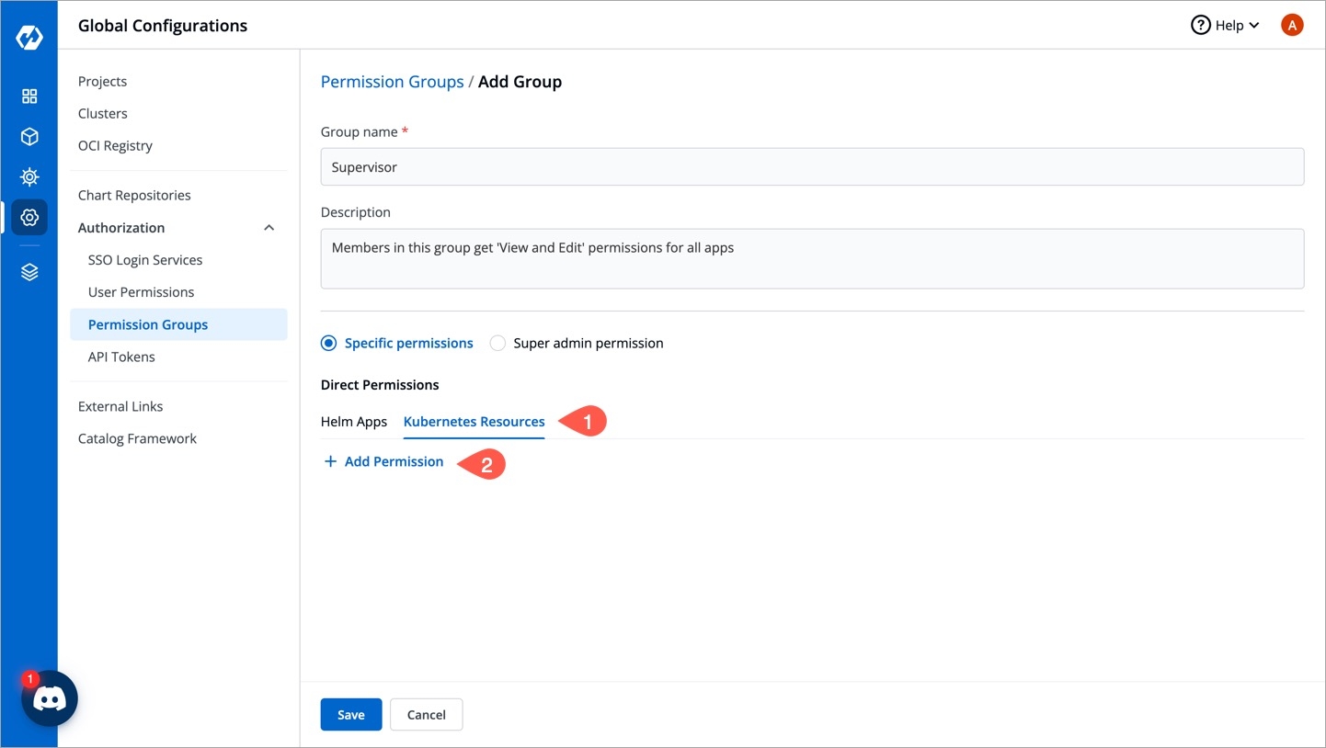Select the Kubernetes Resources tab
Image resolution: width=1326 pixels, height=748 pixels.
(x=474, y=422)
